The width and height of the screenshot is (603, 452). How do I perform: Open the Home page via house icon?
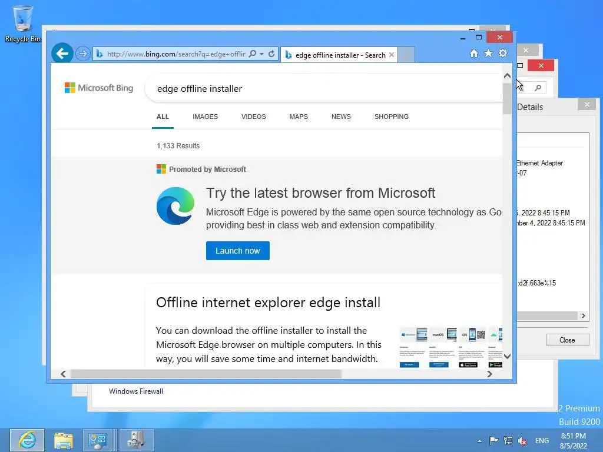point(474,54)
